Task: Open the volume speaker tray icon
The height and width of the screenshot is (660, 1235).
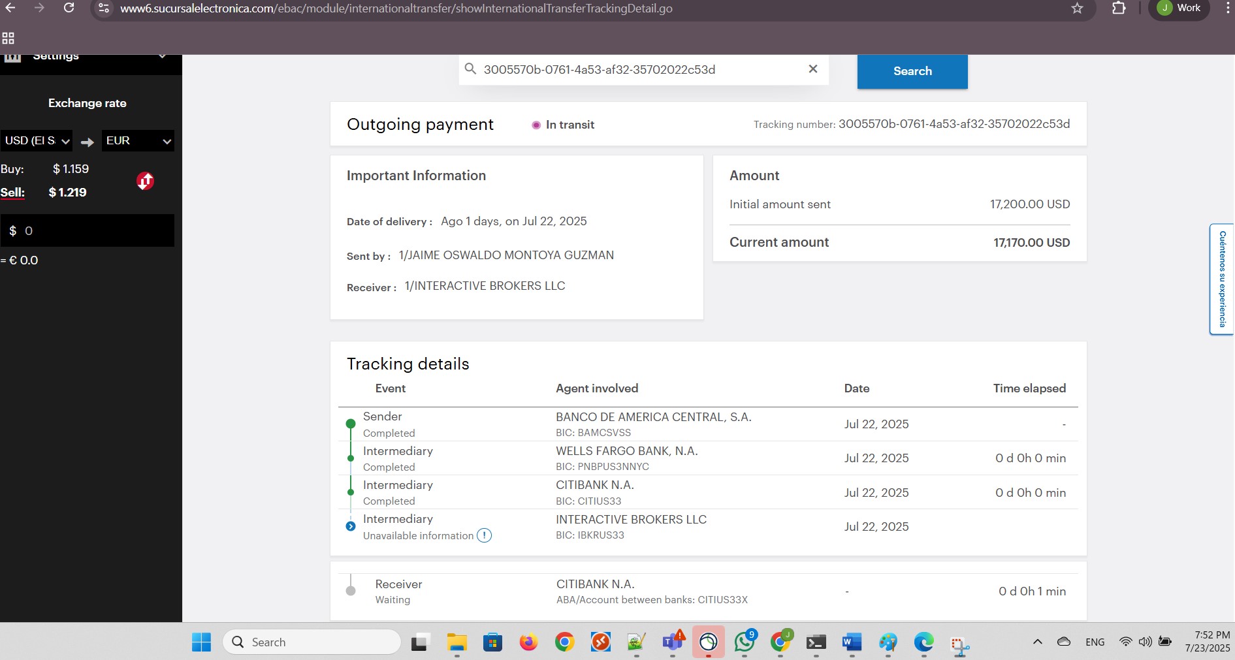Action: [1145, 642]
